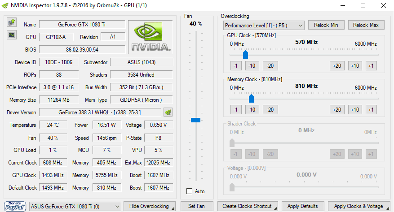Click the GPU Clock slider handle

tap(245, 54)
